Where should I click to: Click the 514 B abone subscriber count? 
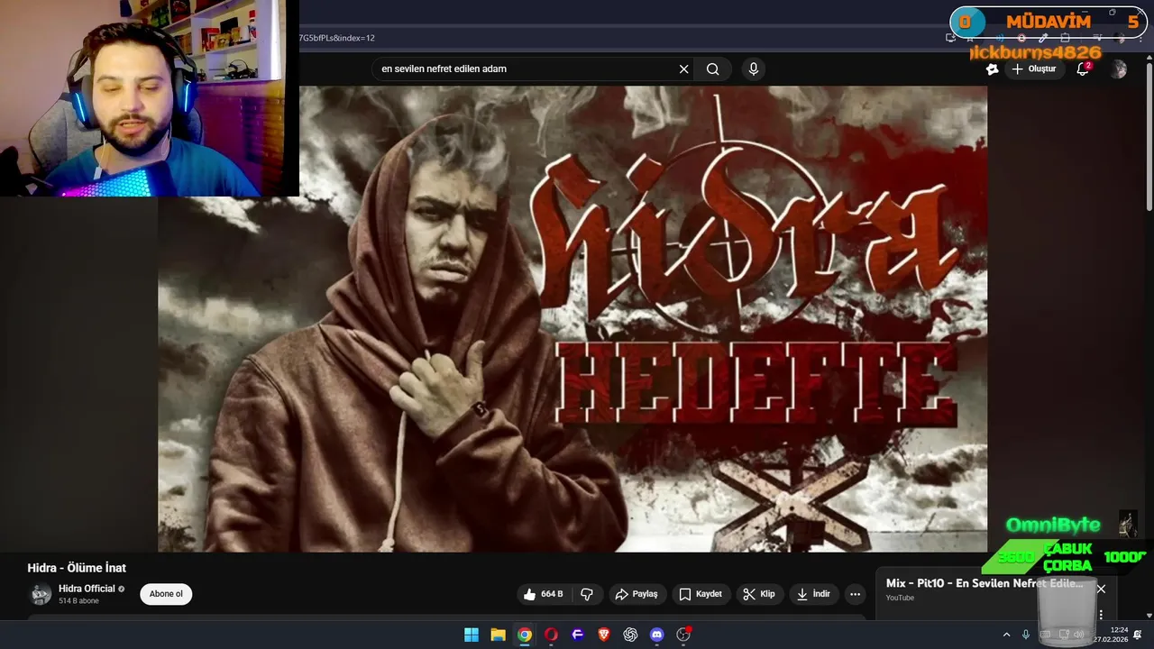coord(78,601)
